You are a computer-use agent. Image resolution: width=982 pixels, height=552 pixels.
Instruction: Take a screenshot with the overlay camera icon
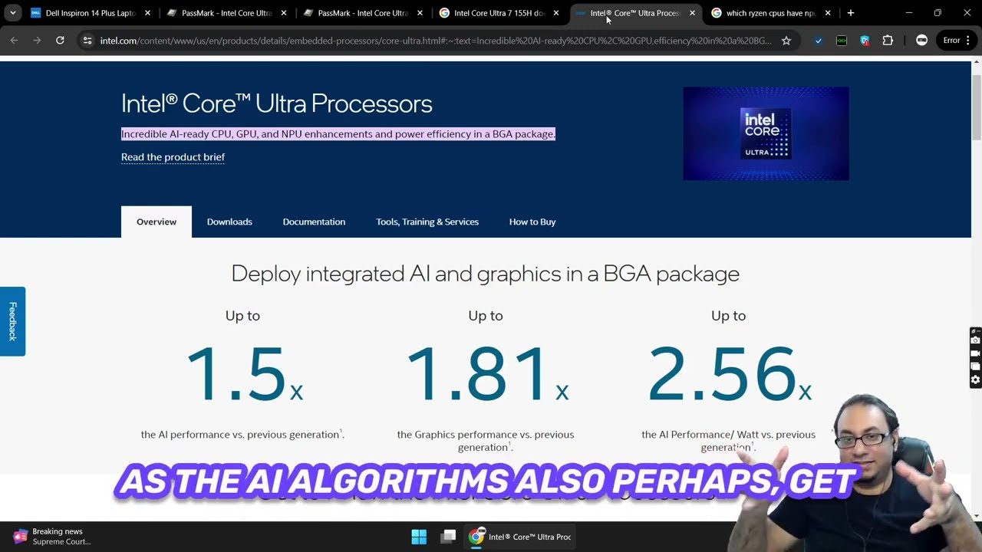[x=975, y=340]
